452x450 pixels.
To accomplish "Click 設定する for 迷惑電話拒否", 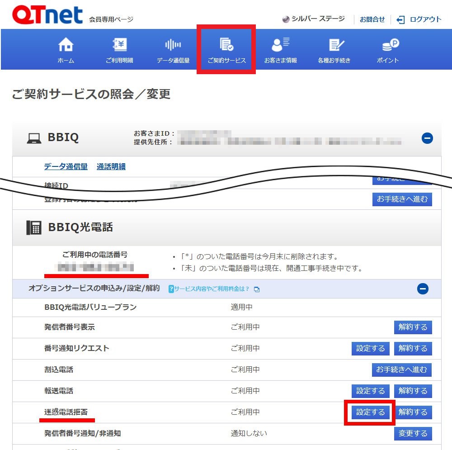I will 371,412.
